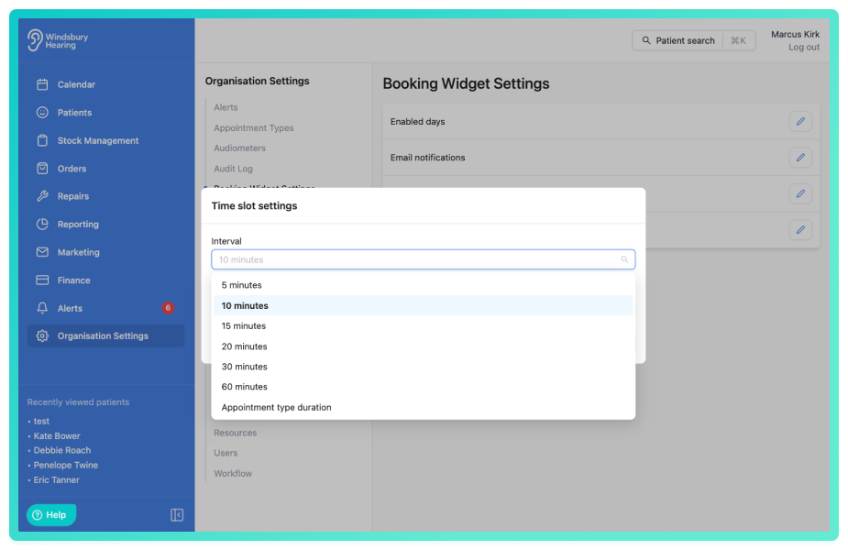Click the magnifier icon in Patient search
This screenshot has height=550, width=848.
[645, 40]
